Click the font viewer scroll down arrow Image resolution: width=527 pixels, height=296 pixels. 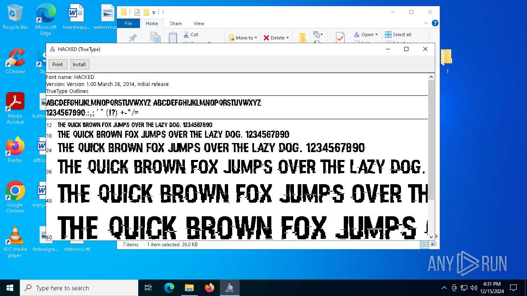pos(431,237)
